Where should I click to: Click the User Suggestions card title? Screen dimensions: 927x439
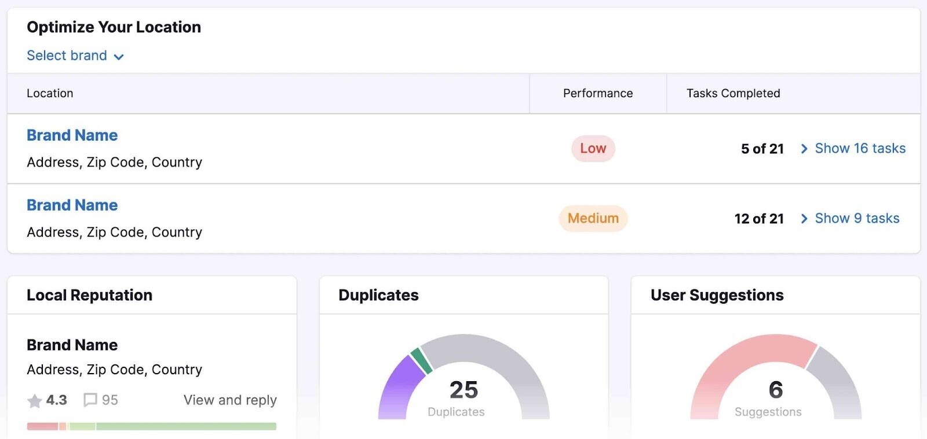[x=717, y=296]
